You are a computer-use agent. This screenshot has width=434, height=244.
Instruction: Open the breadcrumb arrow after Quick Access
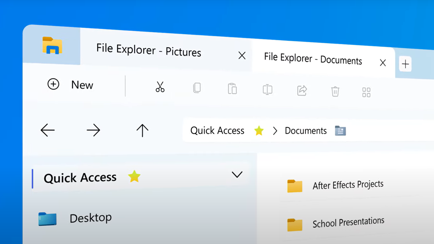coord(275,131)
